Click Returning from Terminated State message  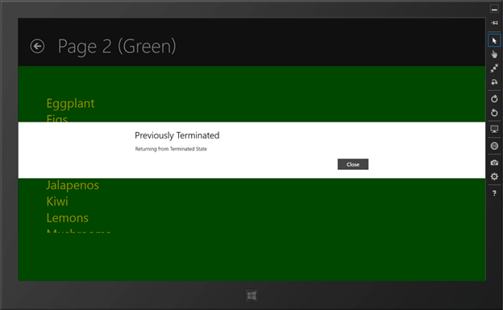coord(171,149)
